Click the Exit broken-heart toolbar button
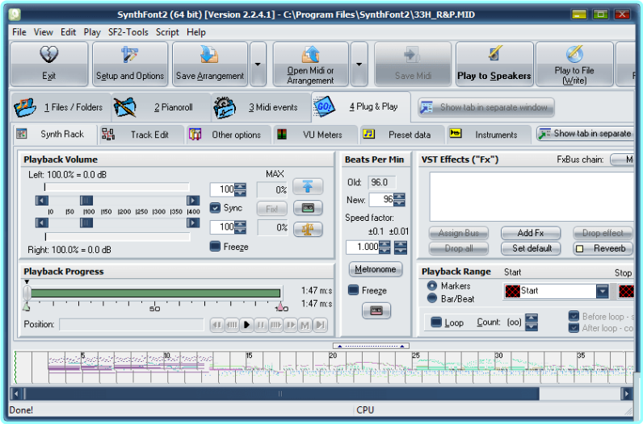The width and height of the screenshot is (643, 424). pos(48,64)
